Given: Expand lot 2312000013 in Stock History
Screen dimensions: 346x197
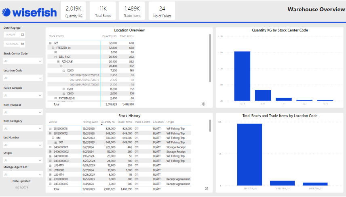Looking at the screenshot, I should pyautogui.click(x=51, y=129).
